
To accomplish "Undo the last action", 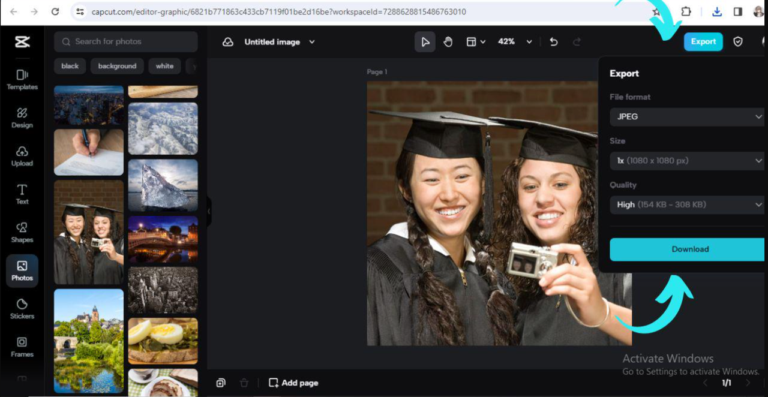I will click(x=554, y=42).
